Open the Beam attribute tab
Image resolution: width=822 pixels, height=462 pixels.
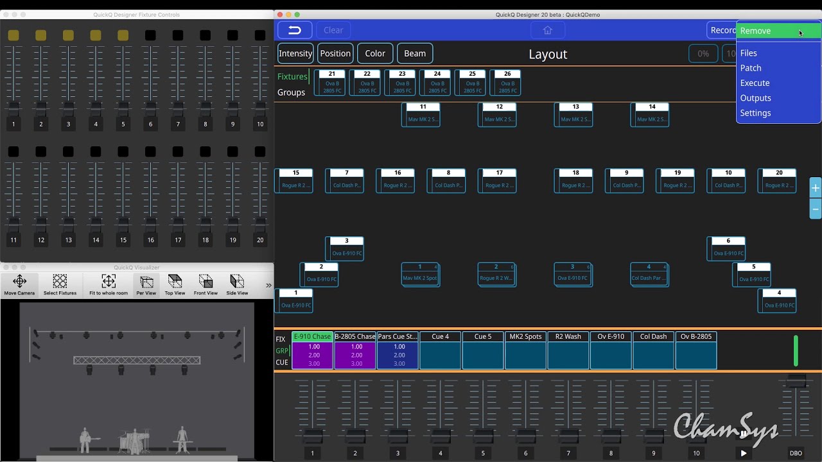click(415, 53)
